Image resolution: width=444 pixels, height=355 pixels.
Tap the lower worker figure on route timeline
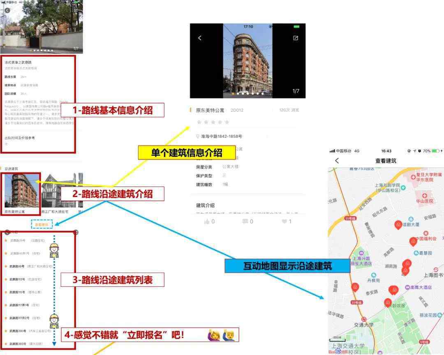(x=54, y=321)
